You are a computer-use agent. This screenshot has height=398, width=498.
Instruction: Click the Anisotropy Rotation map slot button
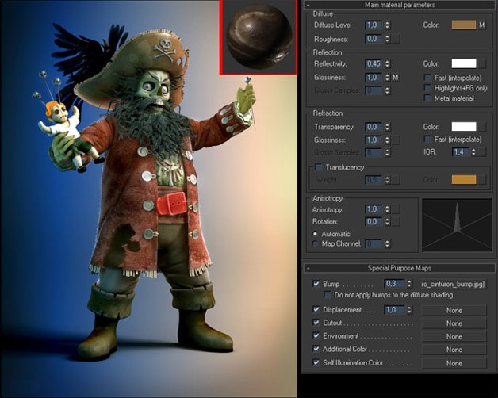pyautogui.click(x=395, y=221)
